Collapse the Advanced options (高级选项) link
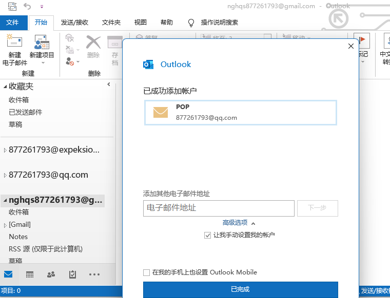This screenshot has height=298, width=390. 239,223
